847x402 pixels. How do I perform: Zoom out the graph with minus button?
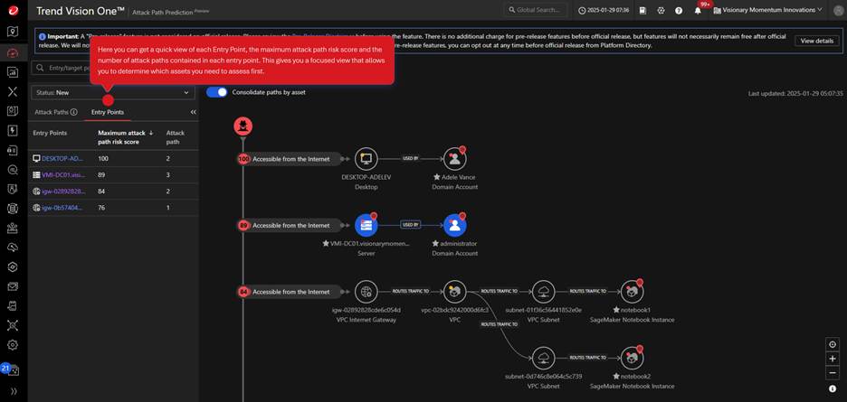[833, 373]
